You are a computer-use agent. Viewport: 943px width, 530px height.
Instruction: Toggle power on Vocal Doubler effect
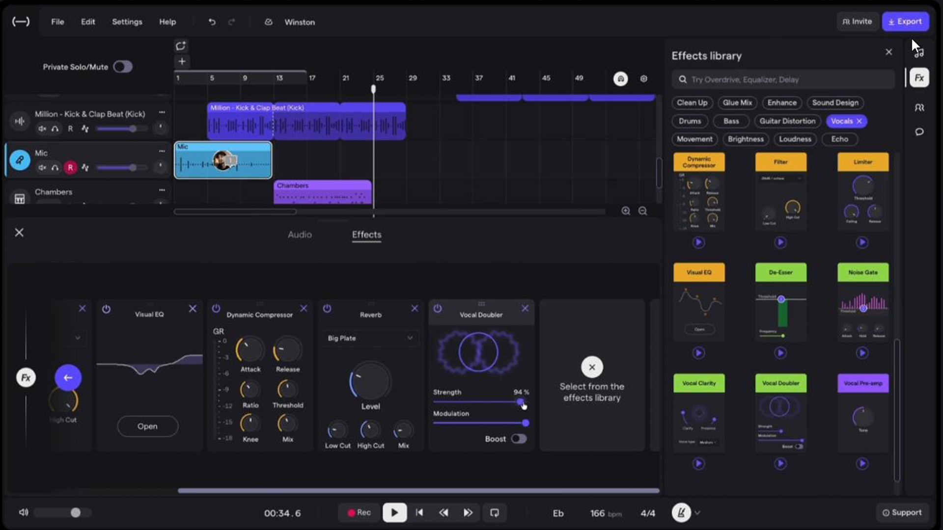click(x=438, y=309)
